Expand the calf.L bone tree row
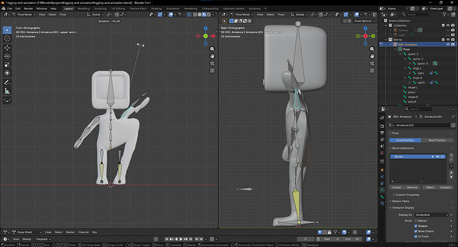 tap(410, 73)
